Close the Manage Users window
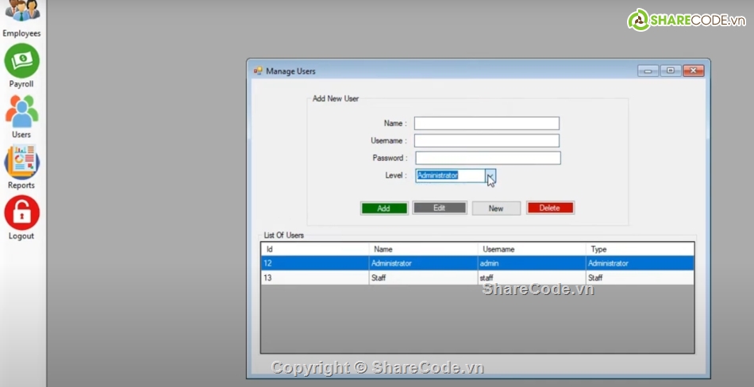Viewport: 754px width, 387px height. [x=694, y=71]
